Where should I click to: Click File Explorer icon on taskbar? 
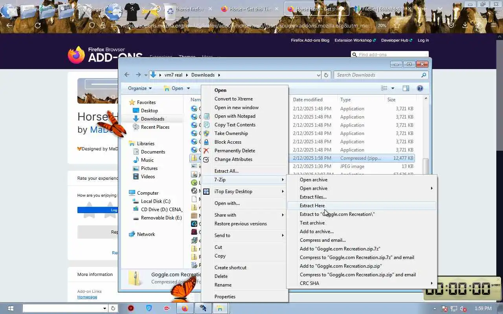pos(220,308)
